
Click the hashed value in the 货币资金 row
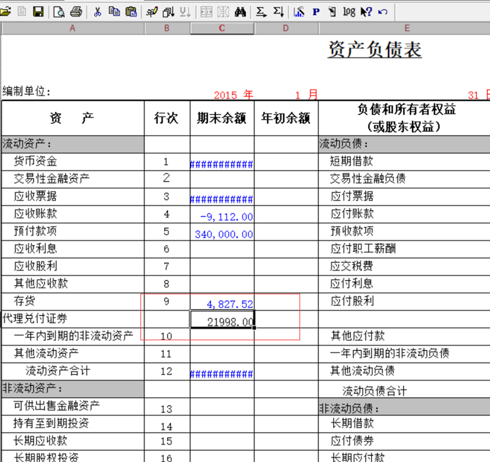tap(222, 164)
